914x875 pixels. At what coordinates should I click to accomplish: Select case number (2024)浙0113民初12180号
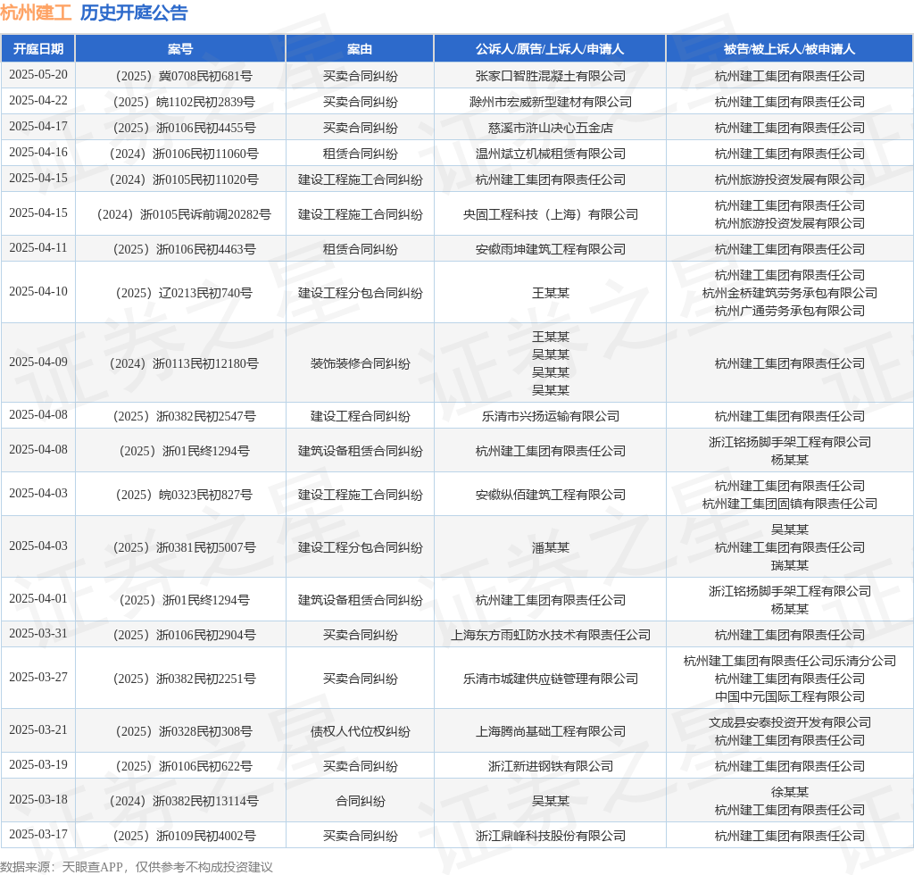[180, 363]
